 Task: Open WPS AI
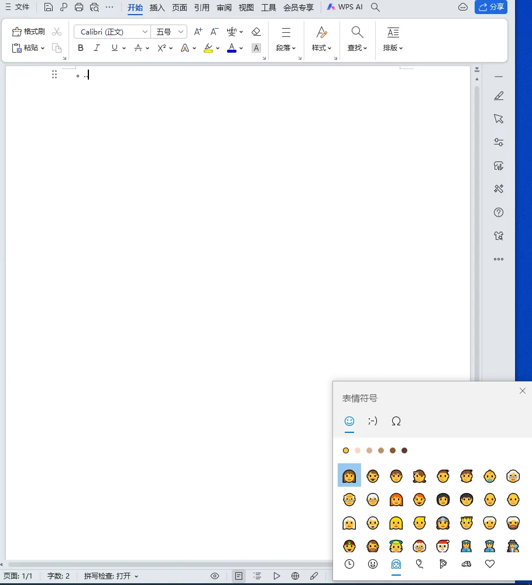[345, 7]
